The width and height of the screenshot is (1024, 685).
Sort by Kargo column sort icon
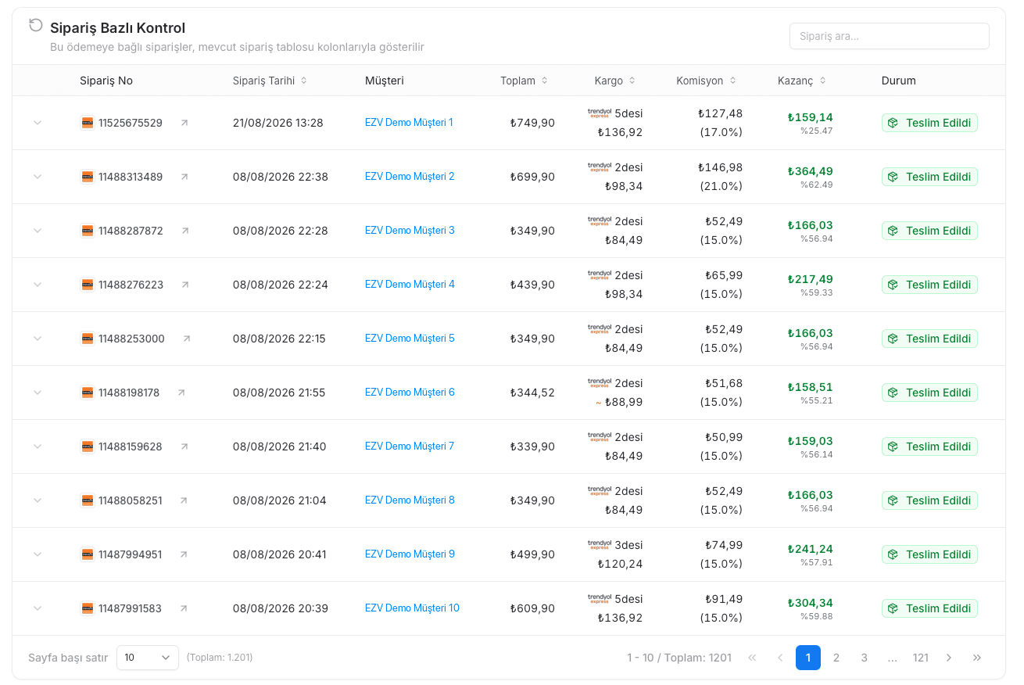[632, 81]
